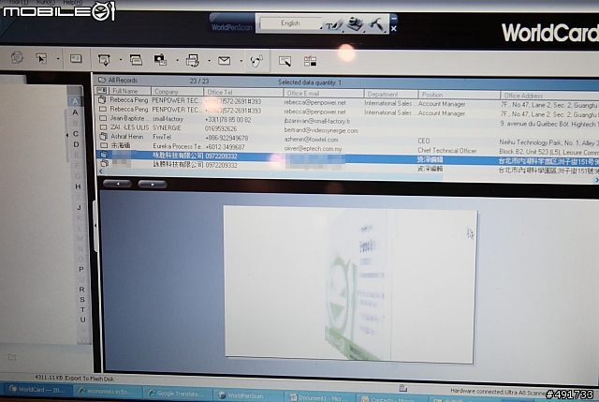This screenshot has height=402, width=599.
Task: Click the scan card toolbar icon
Action: click(104, 60)
